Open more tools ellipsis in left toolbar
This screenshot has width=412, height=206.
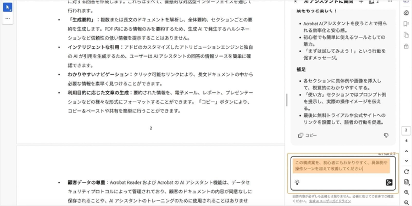click(x=8, y=19)
